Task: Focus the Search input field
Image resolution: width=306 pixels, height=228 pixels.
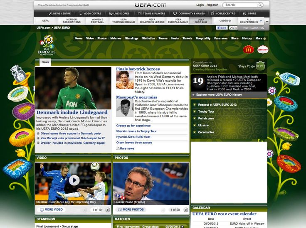Action: coord(241,5)
